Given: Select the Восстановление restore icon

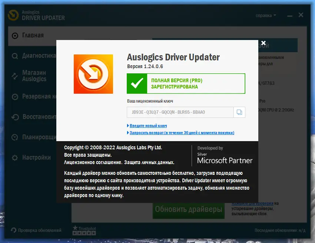Looking at the screenshot, I should (x=15, y=117).
